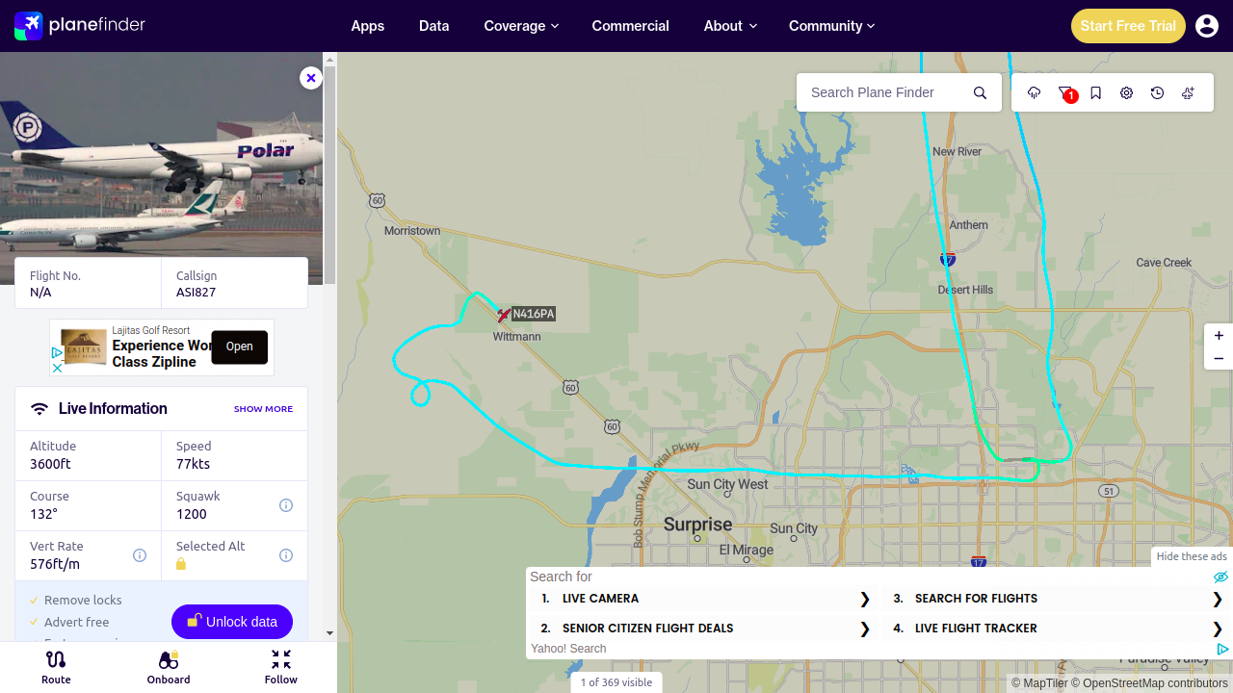
Task: Open map settings gear icon
Action: point(1127,92)
